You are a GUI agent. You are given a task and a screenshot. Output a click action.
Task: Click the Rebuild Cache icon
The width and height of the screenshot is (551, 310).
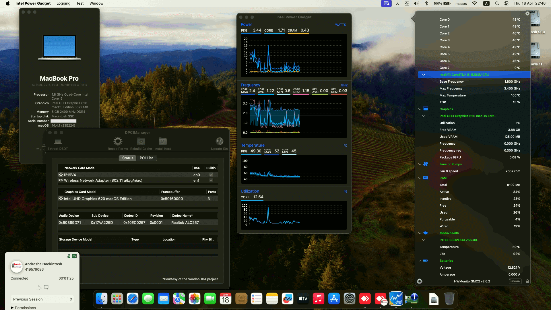(x=141, y=141)
